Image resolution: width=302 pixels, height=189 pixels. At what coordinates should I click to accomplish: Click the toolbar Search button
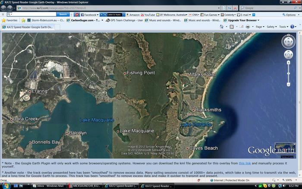[x=63, y=15]
